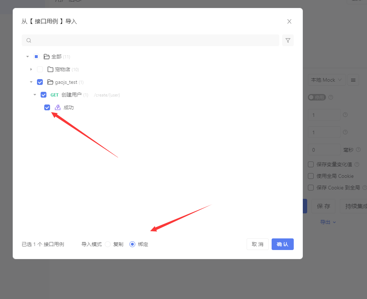Select the 复制 import mode radio
Image resolution: width=367 pixels, height=299 pixels.
(x=108, y=244)
